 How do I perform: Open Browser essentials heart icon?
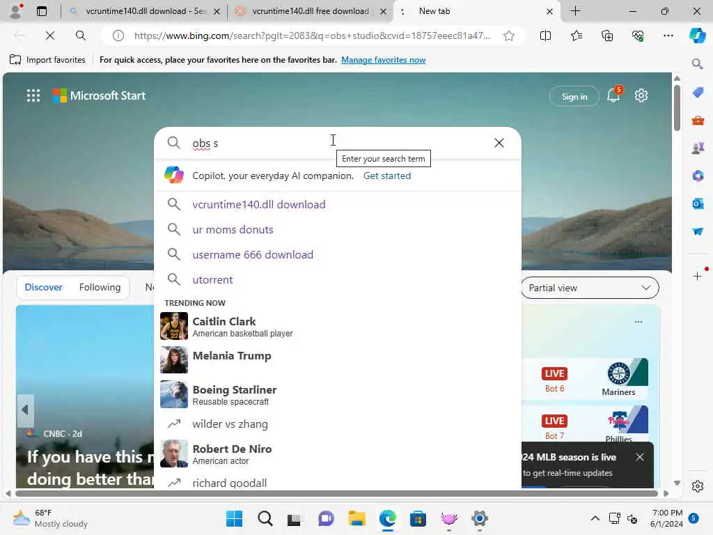pyautogui.click(x=638, y=36)
